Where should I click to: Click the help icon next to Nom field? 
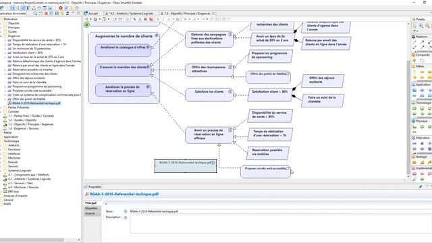tap(126, 211)
